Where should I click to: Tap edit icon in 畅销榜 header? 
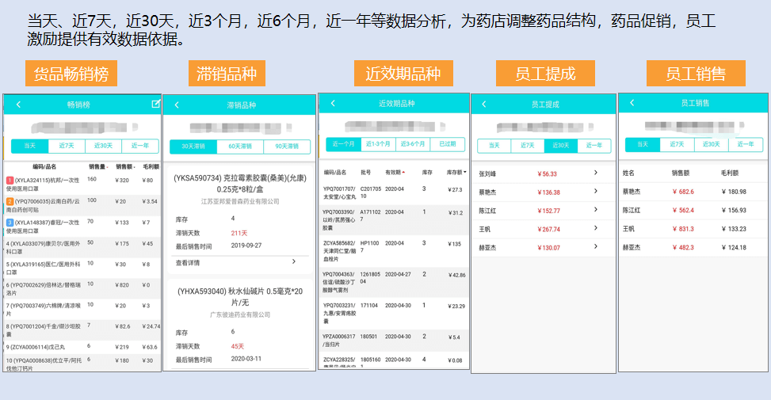155,104
